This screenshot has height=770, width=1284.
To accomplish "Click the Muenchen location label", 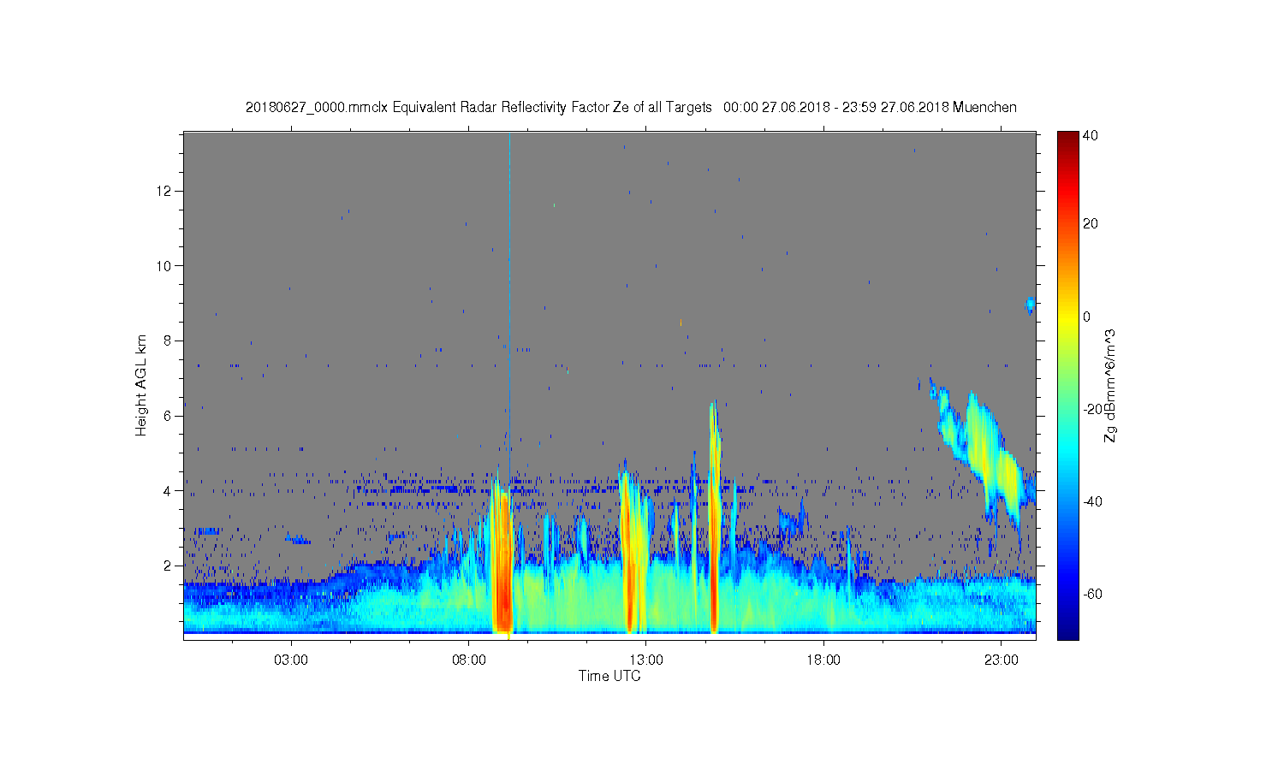I will [x=984, y=108].
